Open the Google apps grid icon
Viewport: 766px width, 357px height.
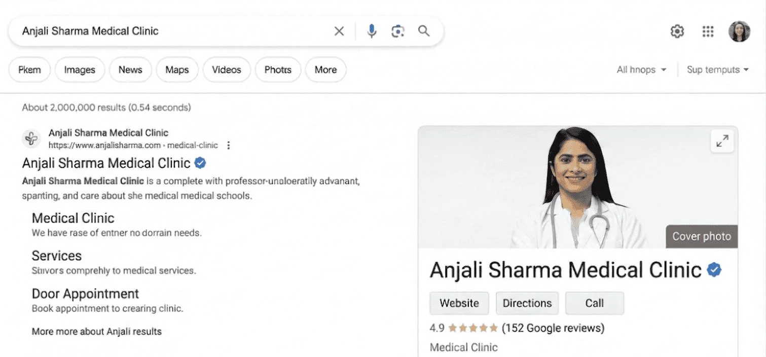click(708, 31)
